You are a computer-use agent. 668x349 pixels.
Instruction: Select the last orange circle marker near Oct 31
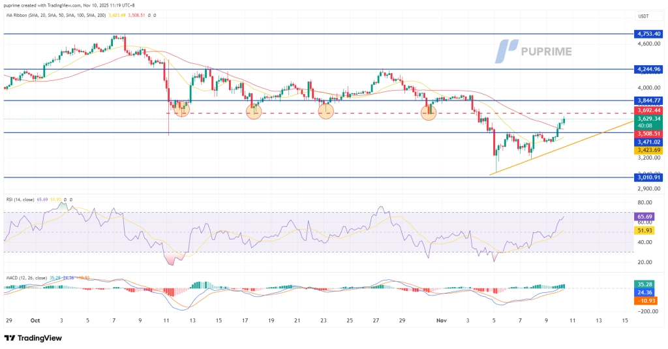pyautogui.click(x=429, y=113)
